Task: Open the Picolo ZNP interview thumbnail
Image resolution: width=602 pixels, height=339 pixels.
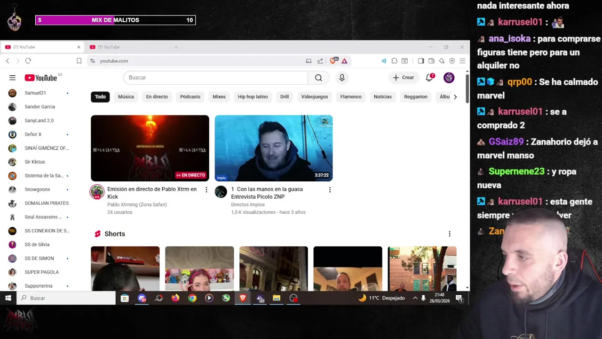Action: click(273, 148)
